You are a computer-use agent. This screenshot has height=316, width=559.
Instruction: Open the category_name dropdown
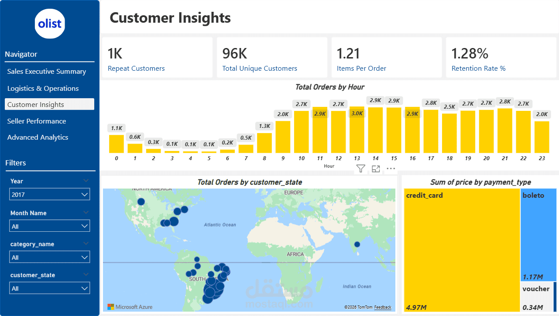pyautogui.click(x=49, y=257)
